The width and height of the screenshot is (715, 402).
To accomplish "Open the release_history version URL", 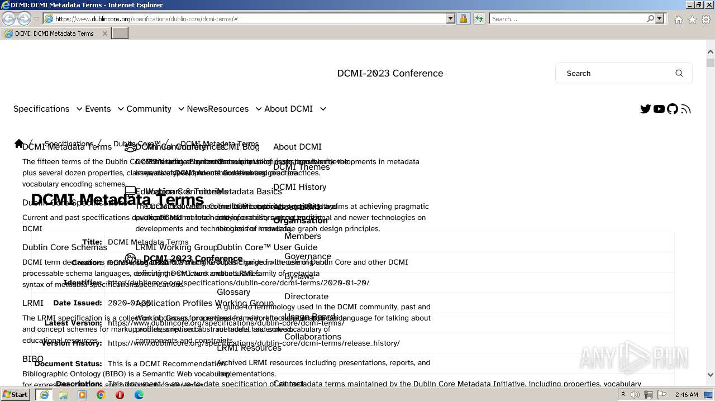I will point(254,343).
